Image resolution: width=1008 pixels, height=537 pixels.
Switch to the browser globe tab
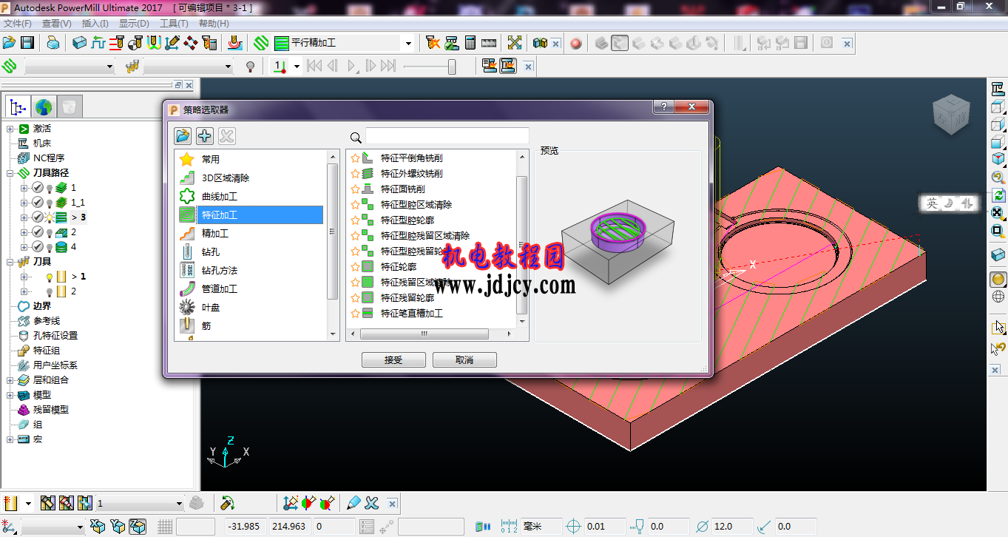tap(44, 107)
